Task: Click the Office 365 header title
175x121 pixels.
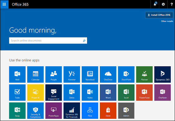Action: 20,5
